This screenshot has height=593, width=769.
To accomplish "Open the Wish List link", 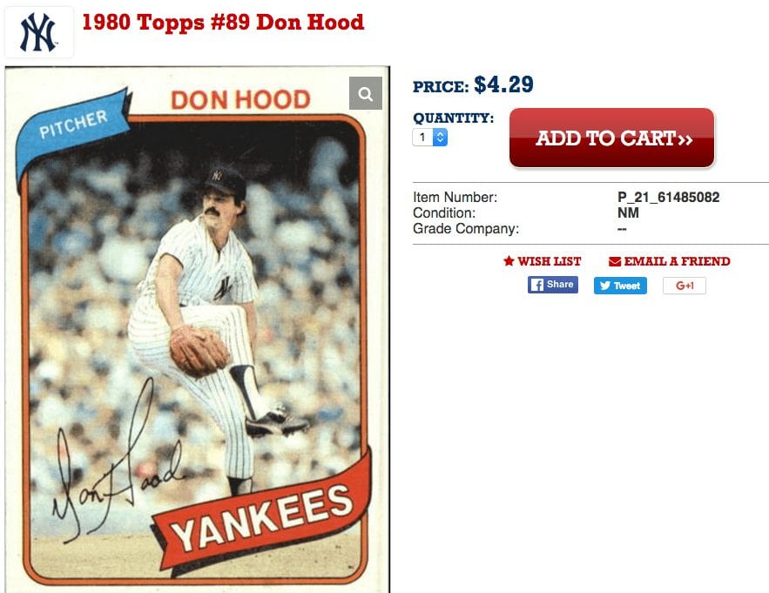I will click(x=543, y=261).
